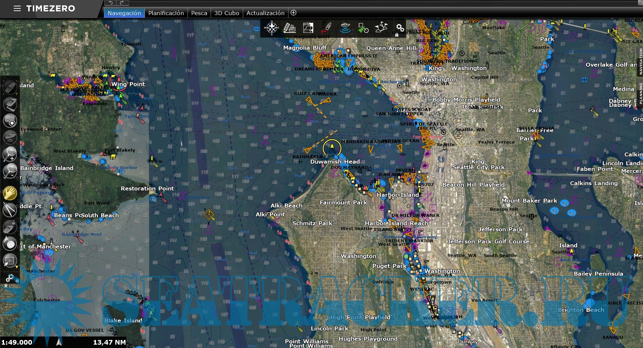This screenshot has width=643, height=348.
Task: Select the Pan hand tool
Action: (x=10, y=193)
